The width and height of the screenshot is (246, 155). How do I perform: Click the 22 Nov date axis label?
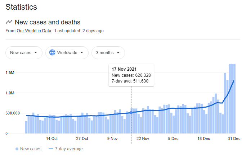pyautogui.click(x=143, y=138)
